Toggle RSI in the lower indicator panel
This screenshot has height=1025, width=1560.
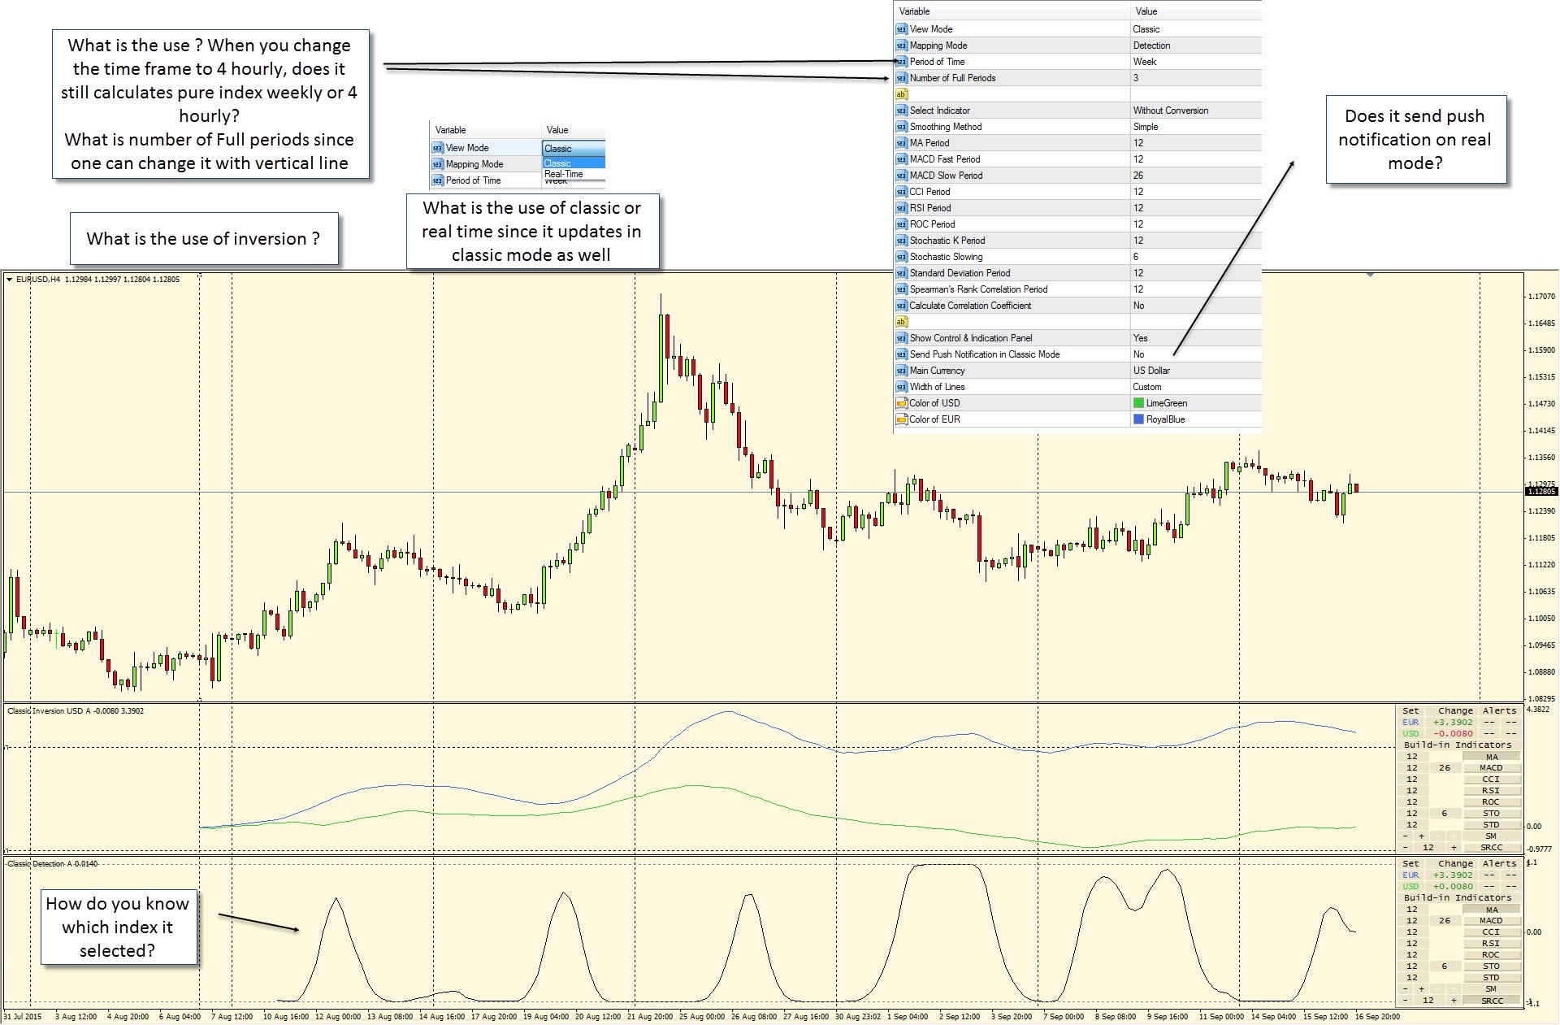click(1491, 944)
